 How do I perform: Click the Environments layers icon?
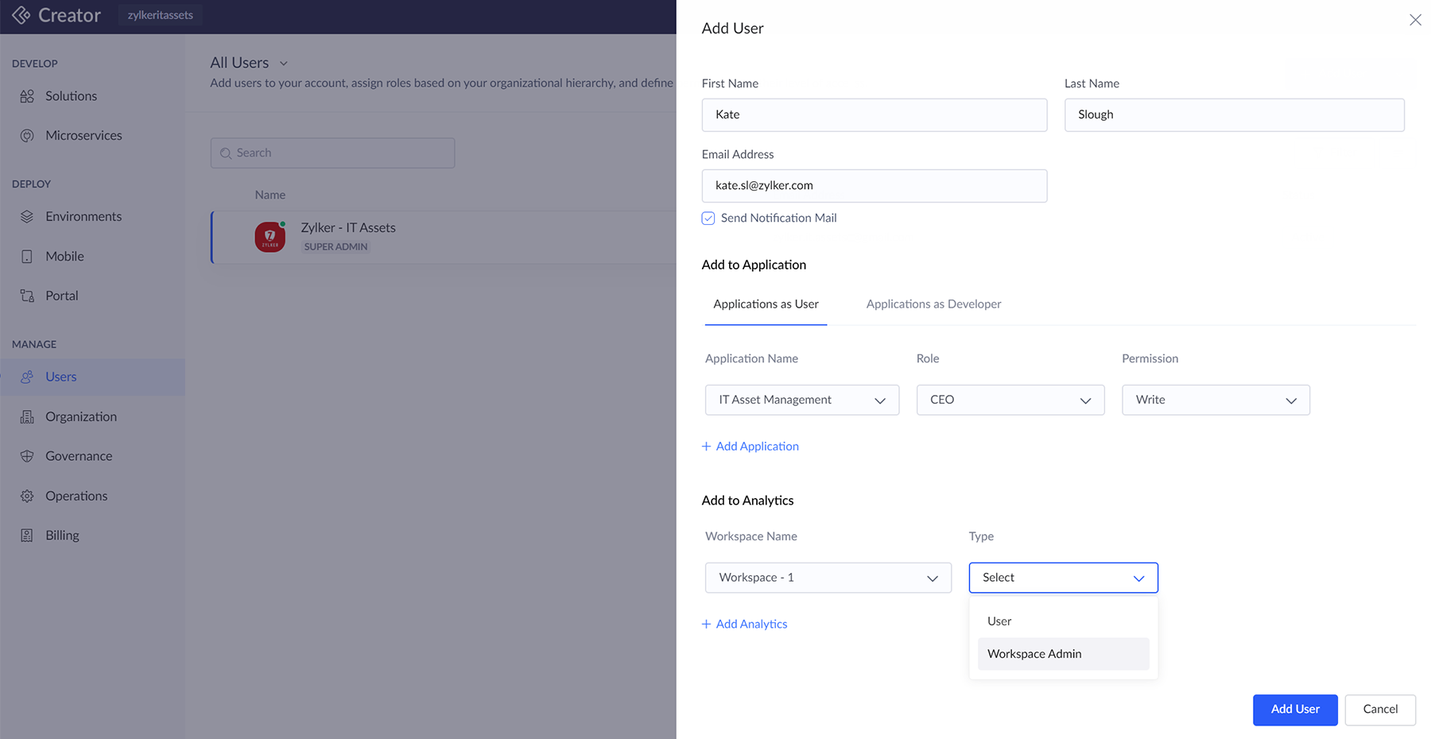pyautogui.click(x=27, y=217)
